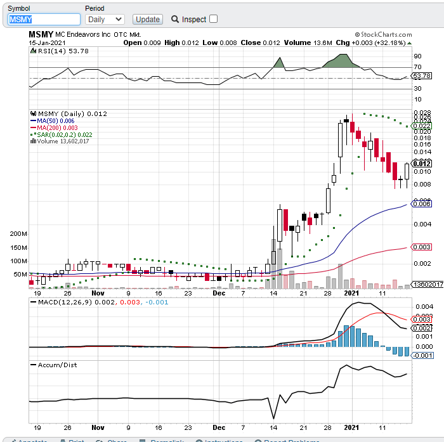
Task: Click the -0.001 MACD histogram value tag
Action: coord(422,355)
